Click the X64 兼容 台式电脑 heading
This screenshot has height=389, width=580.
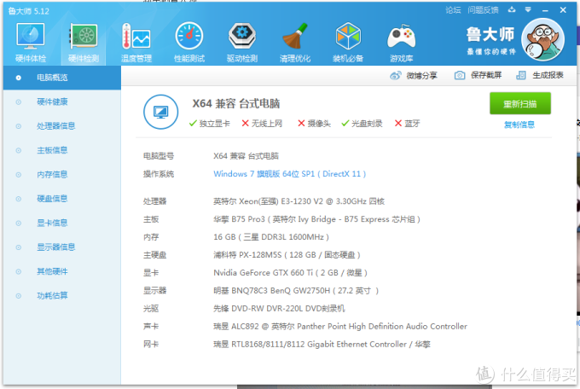[236, 103]
